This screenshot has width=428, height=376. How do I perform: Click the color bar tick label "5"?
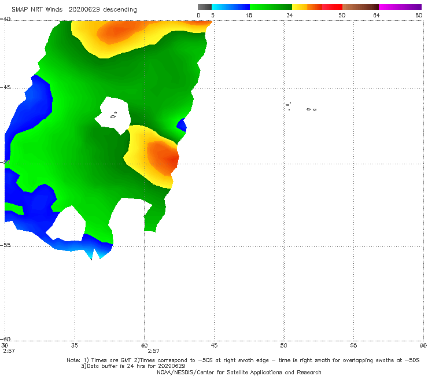click(213, 15)
